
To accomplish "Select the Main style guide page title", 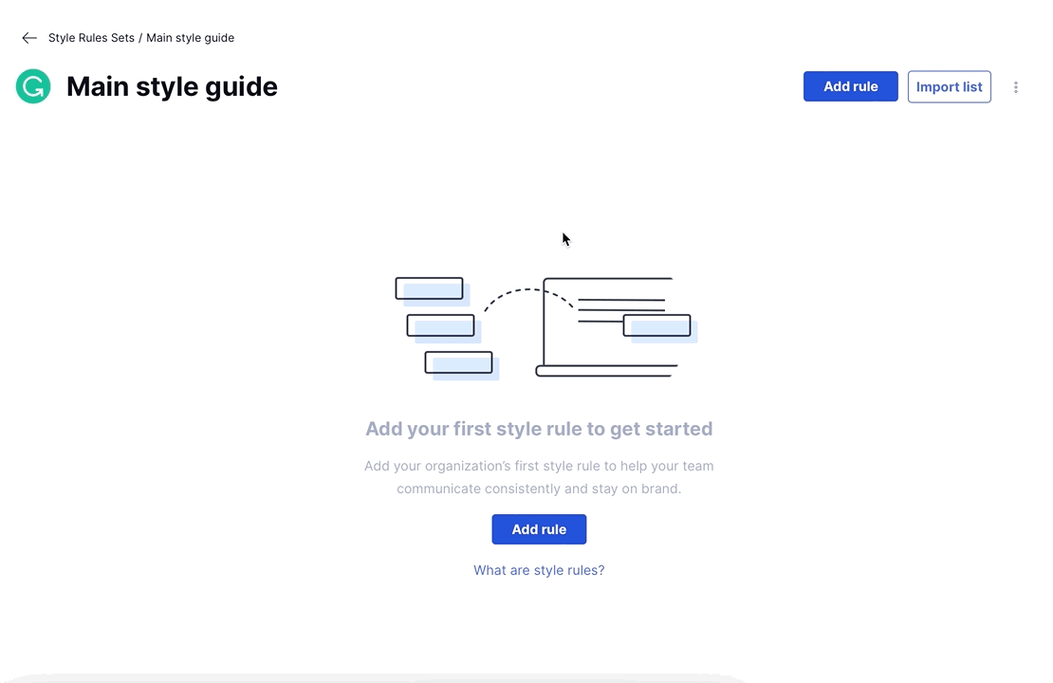I will pos(172,86).
